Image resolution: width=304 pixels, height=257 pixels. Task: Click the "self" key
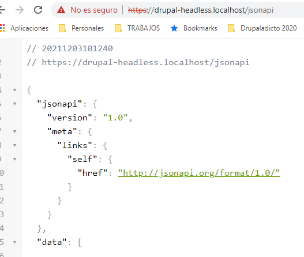[82, 159]
